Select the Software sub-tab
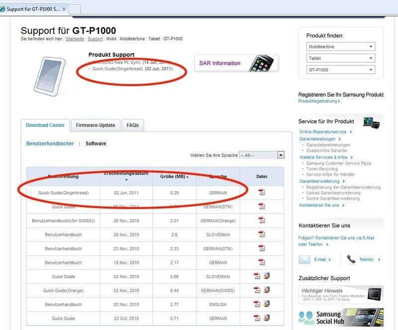The width and height of the screenshot is (398, 330). tap(96, 143)
